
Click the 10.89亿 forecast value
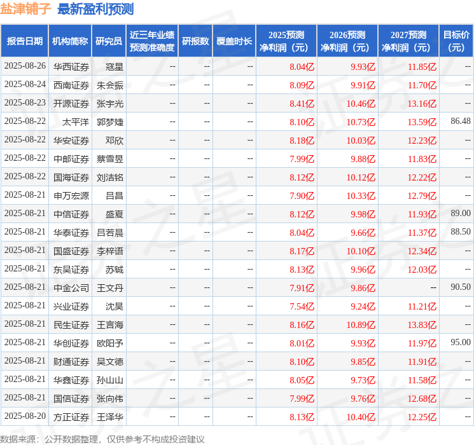(361, 325)
